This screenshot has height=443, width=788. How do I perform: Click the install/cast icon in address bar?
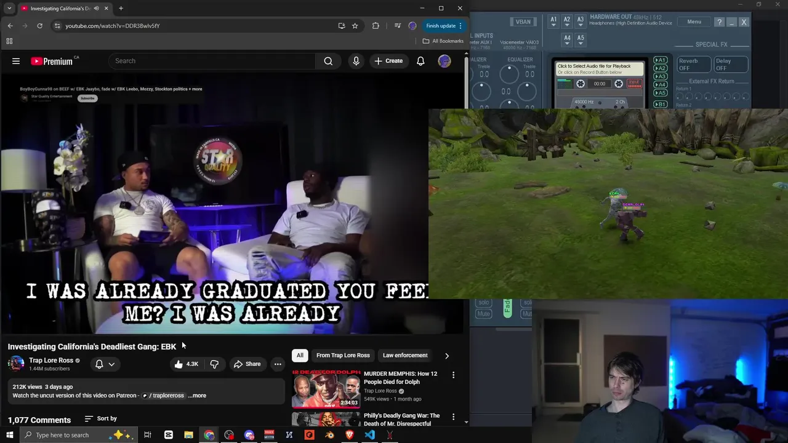[x=342, y=26]
